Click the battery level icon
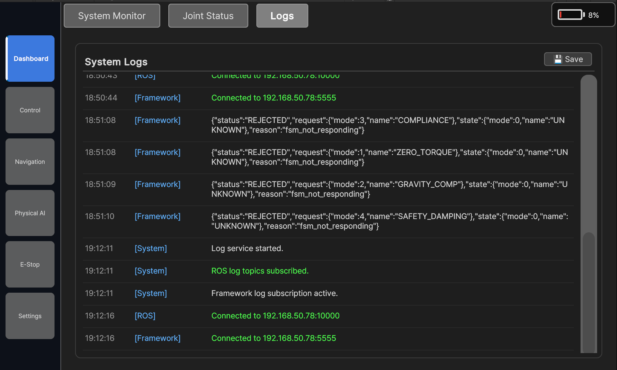 click(x=571, y=15)
